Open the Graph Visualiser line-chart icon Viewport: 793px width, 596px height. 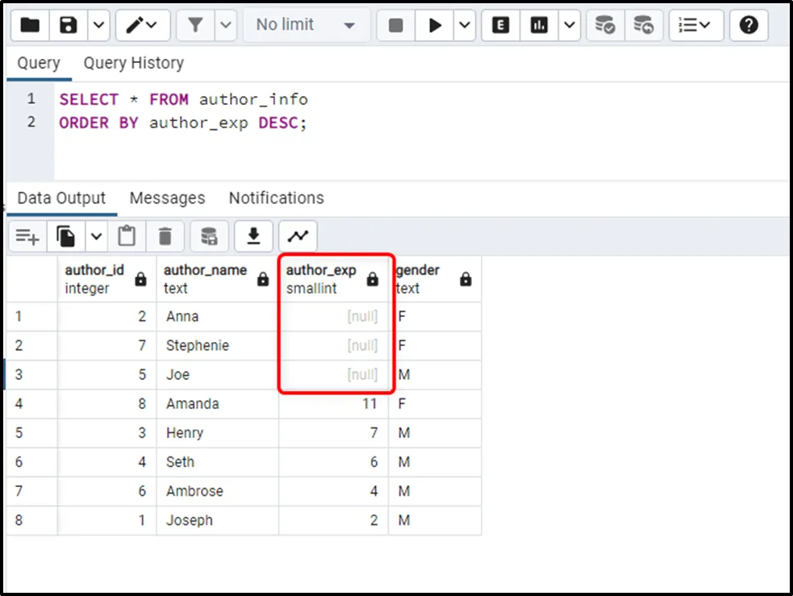(298, 236)
